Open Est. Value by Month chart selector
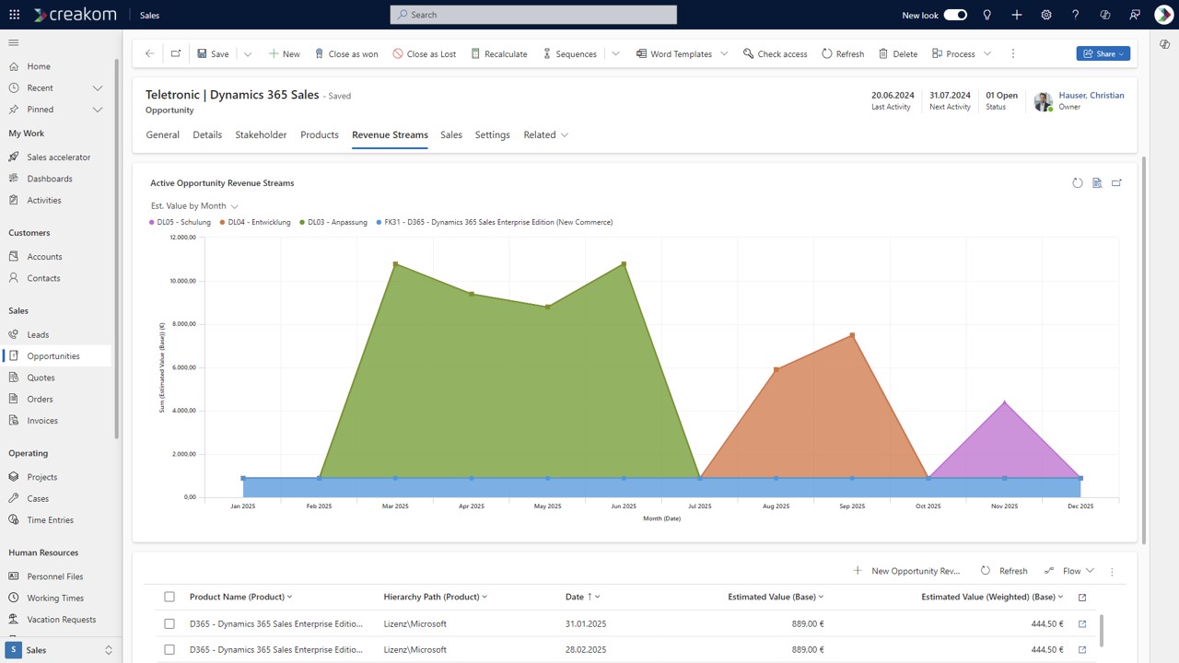 pyautogui.click(x=194, y=206)
